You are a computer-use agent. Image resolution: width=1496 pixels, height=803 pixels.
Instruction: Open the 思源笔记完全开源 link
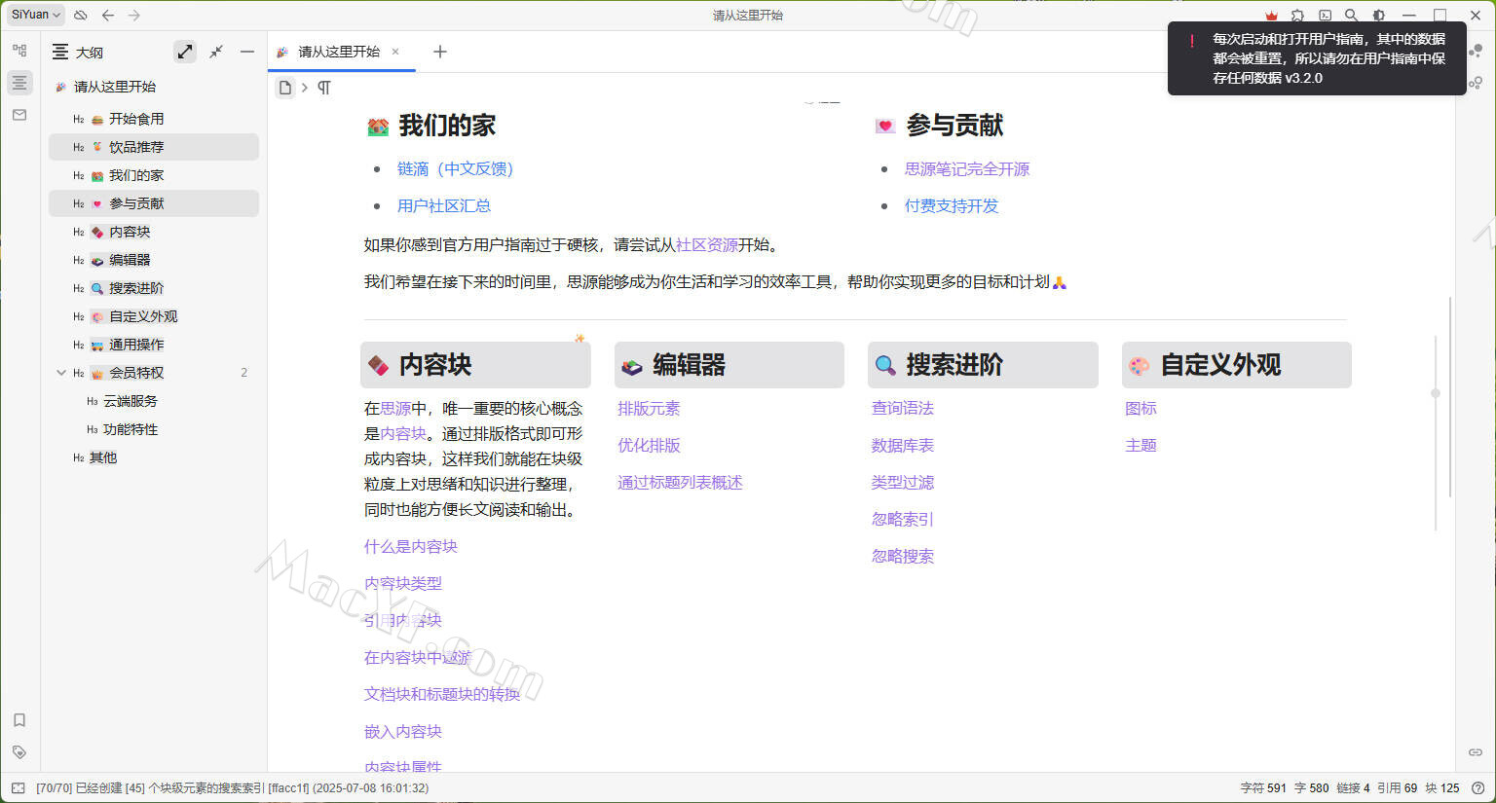pos(967,169)
